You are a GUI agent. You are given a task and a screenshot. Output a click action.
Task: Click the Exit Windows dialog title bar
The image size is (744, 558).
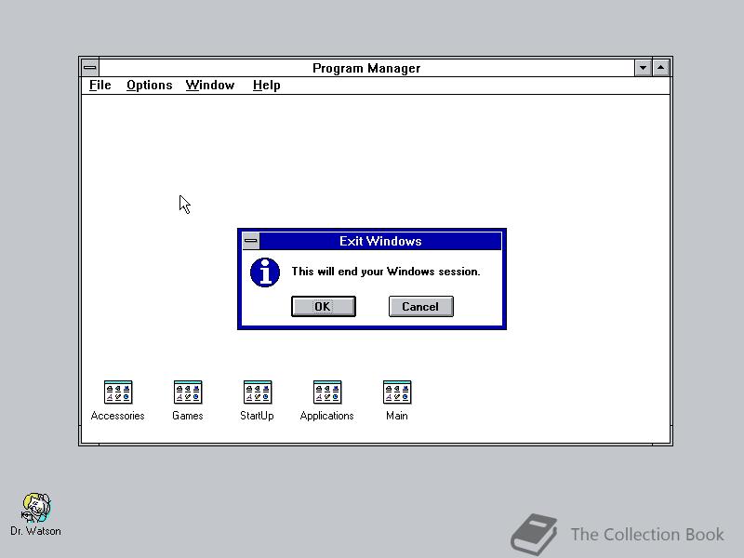pyautogui.click(x=380, y=241)
